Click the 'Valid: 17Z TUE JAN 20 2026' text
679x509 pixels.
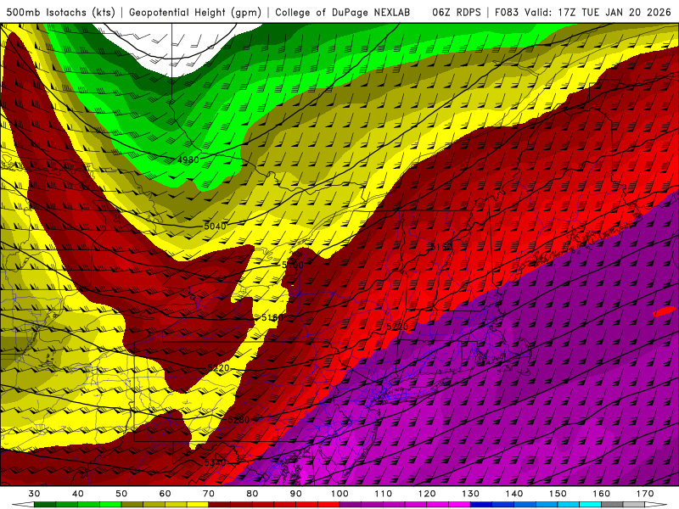pos(598,12)
